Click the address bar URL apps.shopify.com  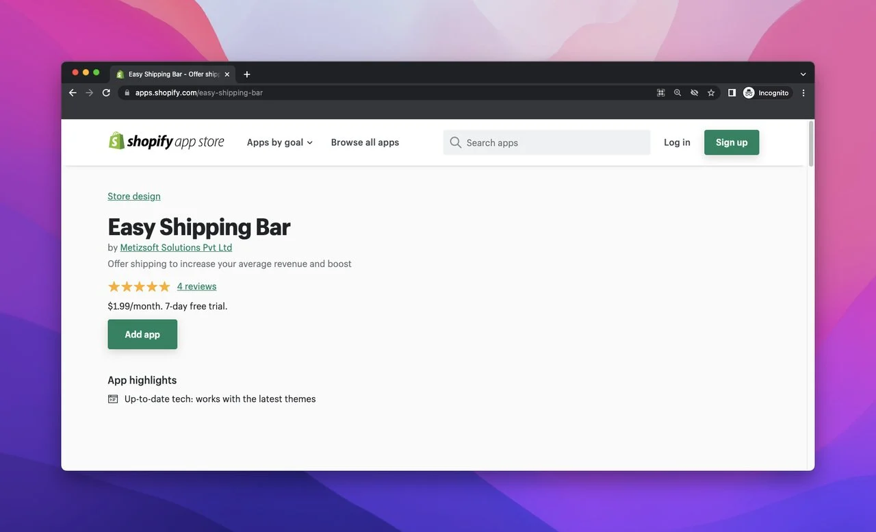pos(199,92)
